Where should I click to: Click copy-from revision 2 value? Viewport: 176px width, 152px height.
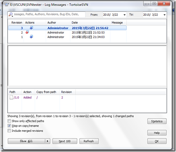pos(62,98)
